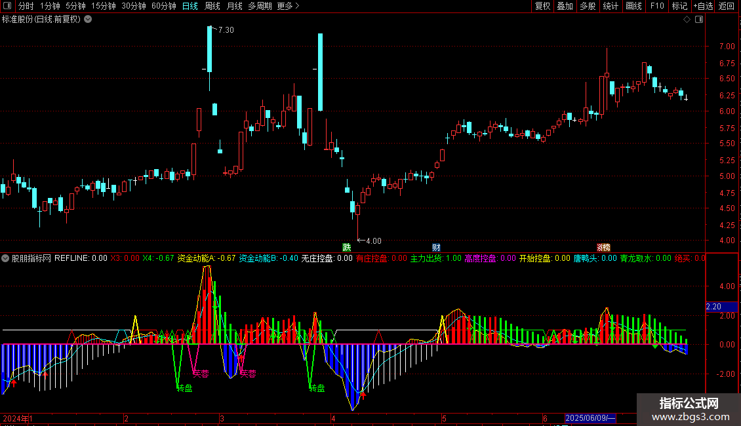Open indicator dropdown beside 股朋指标网
741x426 pixels.
point(5,258)
